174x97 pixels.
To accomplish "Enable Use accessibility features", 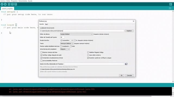I will 41,61.
